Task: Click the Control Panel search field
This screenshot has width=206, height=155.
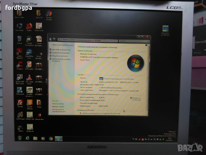Action: pyautogui.click(x=133, y=41)
